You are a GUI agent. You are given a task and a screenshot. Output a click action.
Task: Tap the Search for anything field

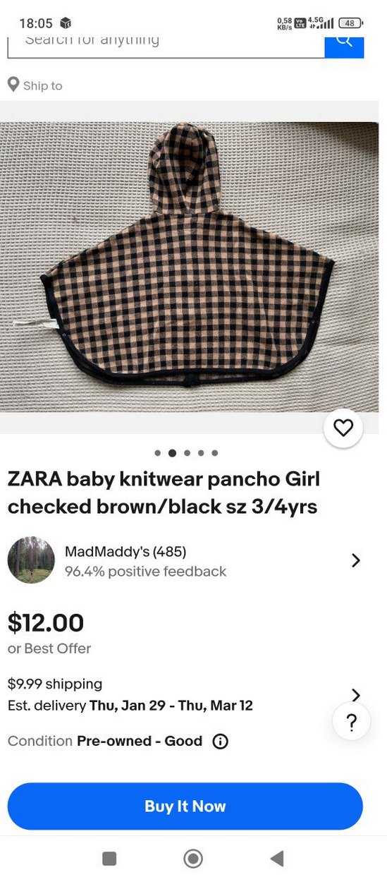click(166, 44)
